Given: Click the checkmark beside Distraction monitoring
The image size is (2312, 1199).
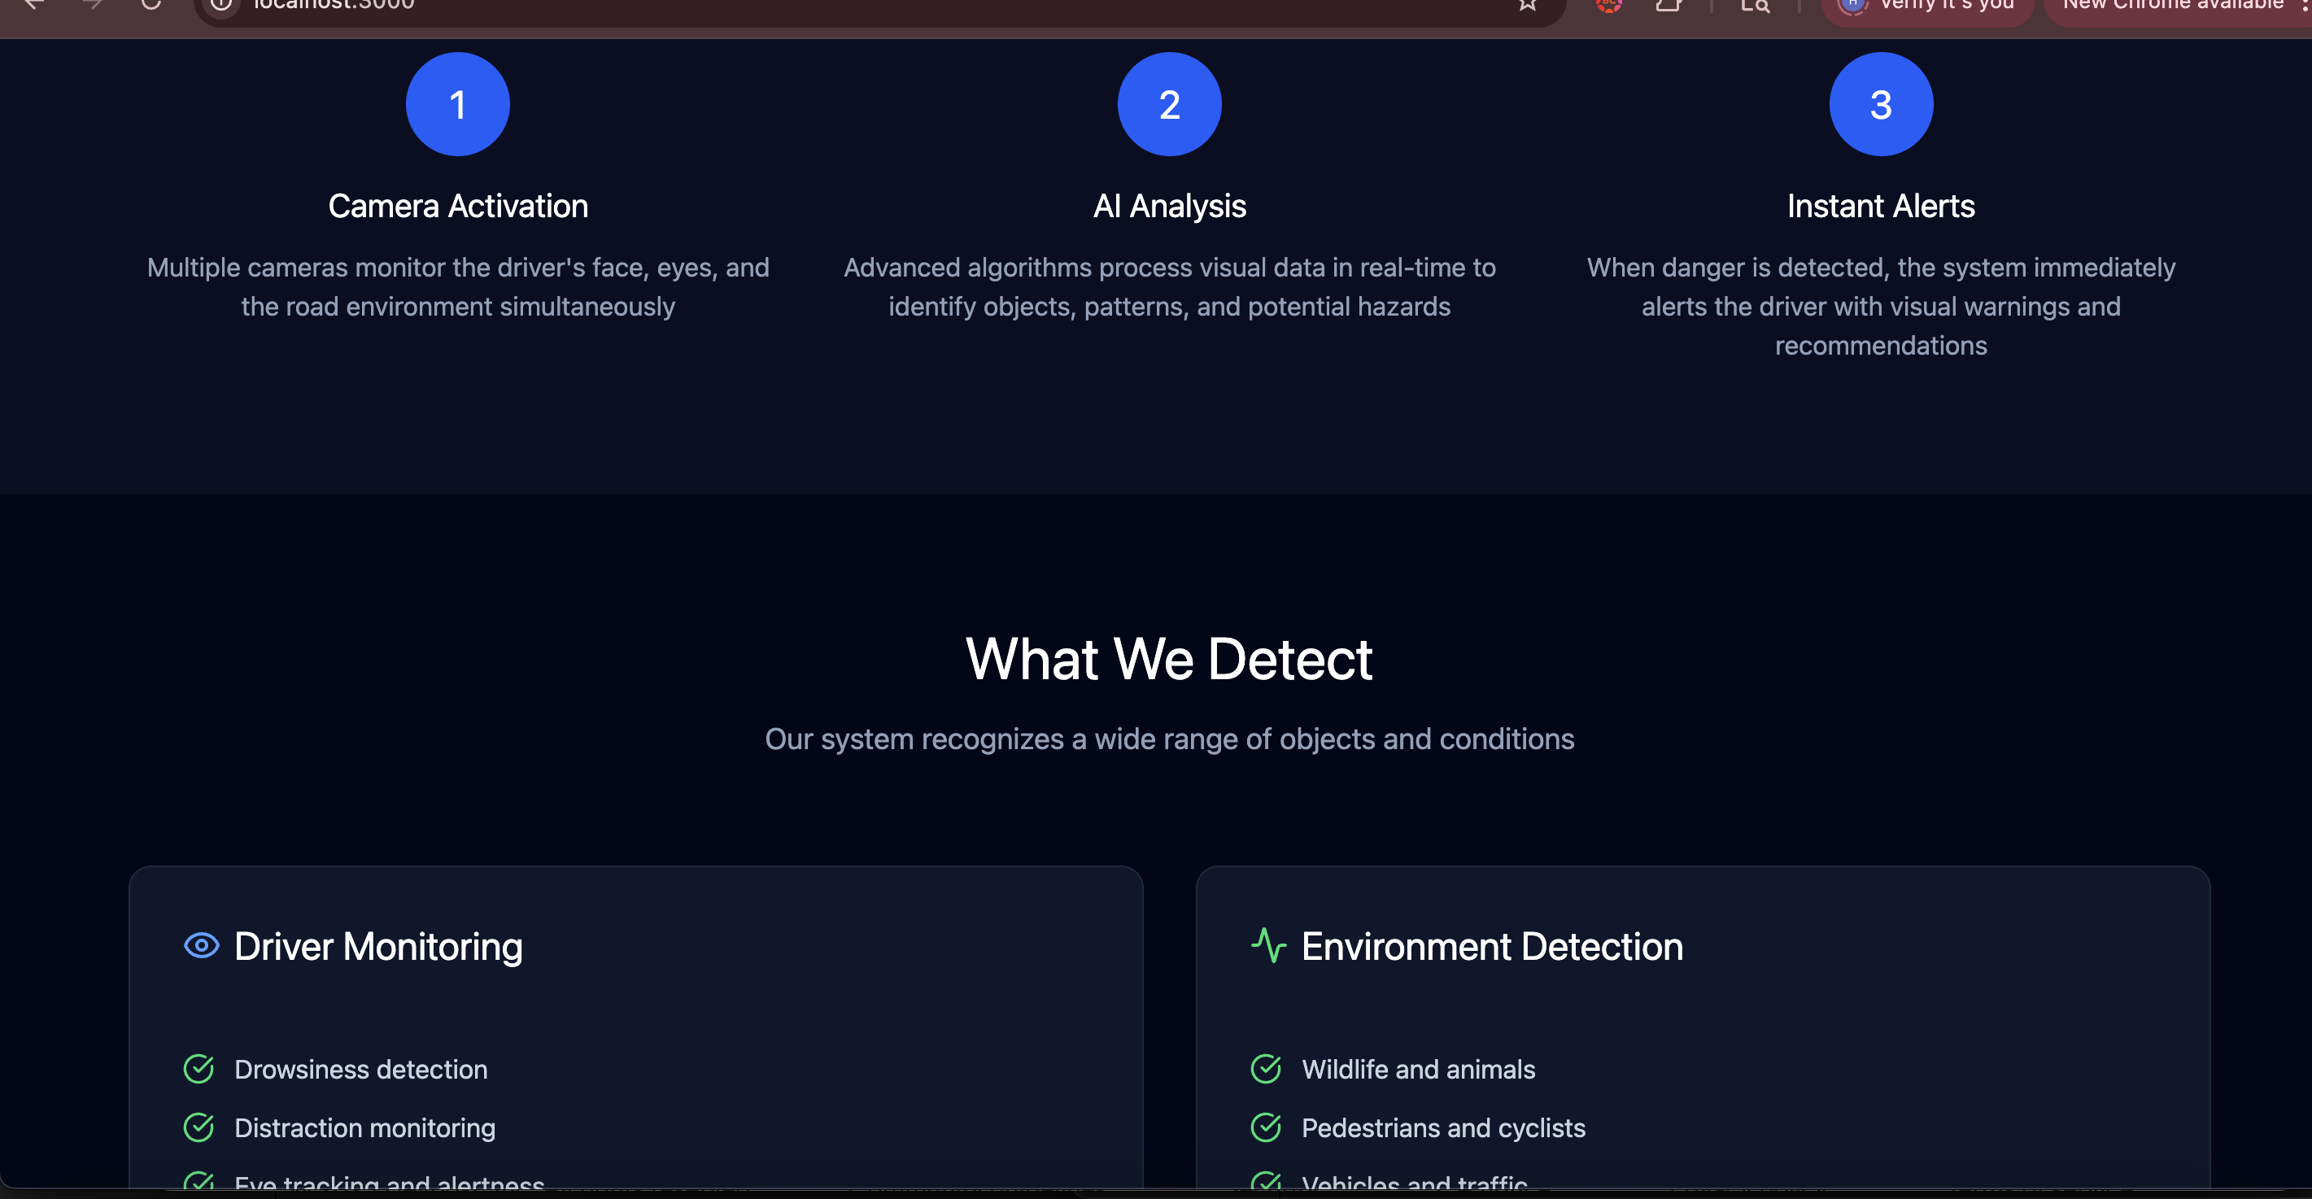Looking at the screenshot, I should tap(198, 1127).
